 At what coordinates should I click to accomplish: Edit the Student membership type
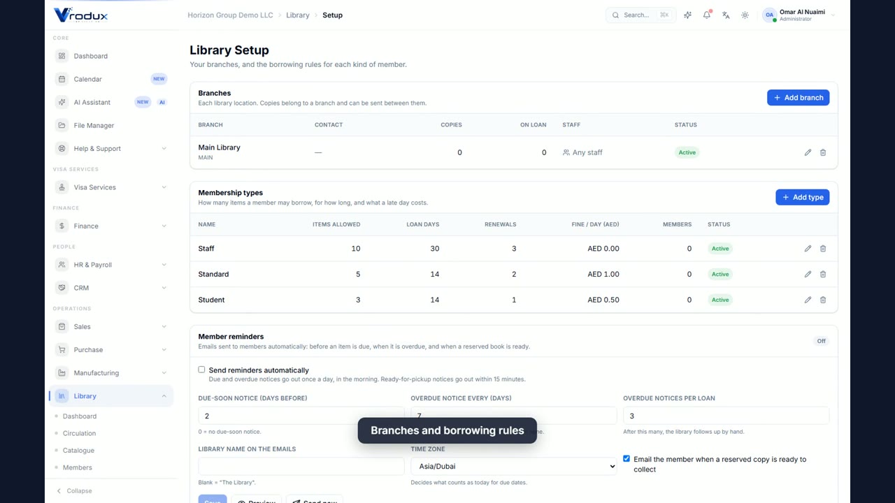click(808, 300)
